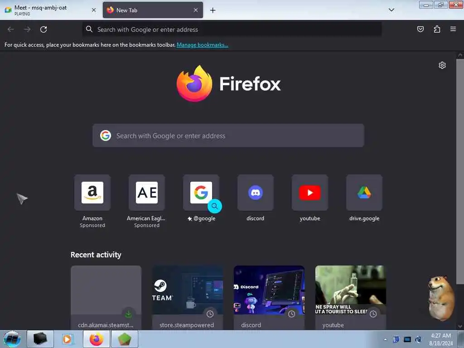Show hidden system tray icons arrow

point(385,339)
